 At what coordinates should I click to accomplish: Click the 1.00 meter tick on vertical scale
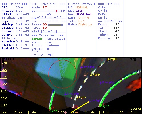tap(3, 84)
